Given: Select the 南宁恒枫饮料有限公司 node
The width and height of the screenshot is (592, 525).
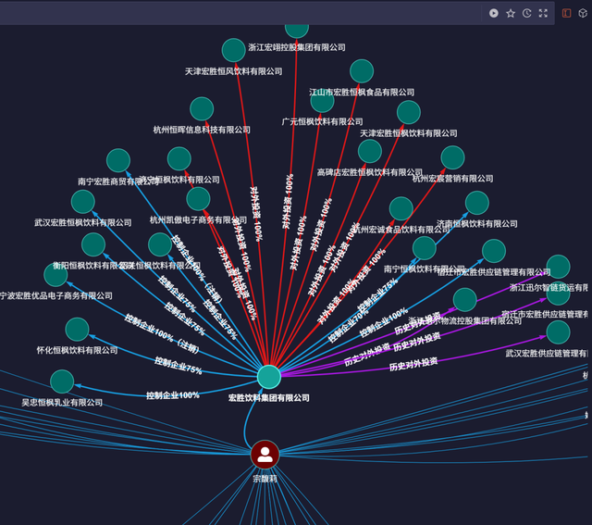Looking at the screenshot, I should 425,248.
